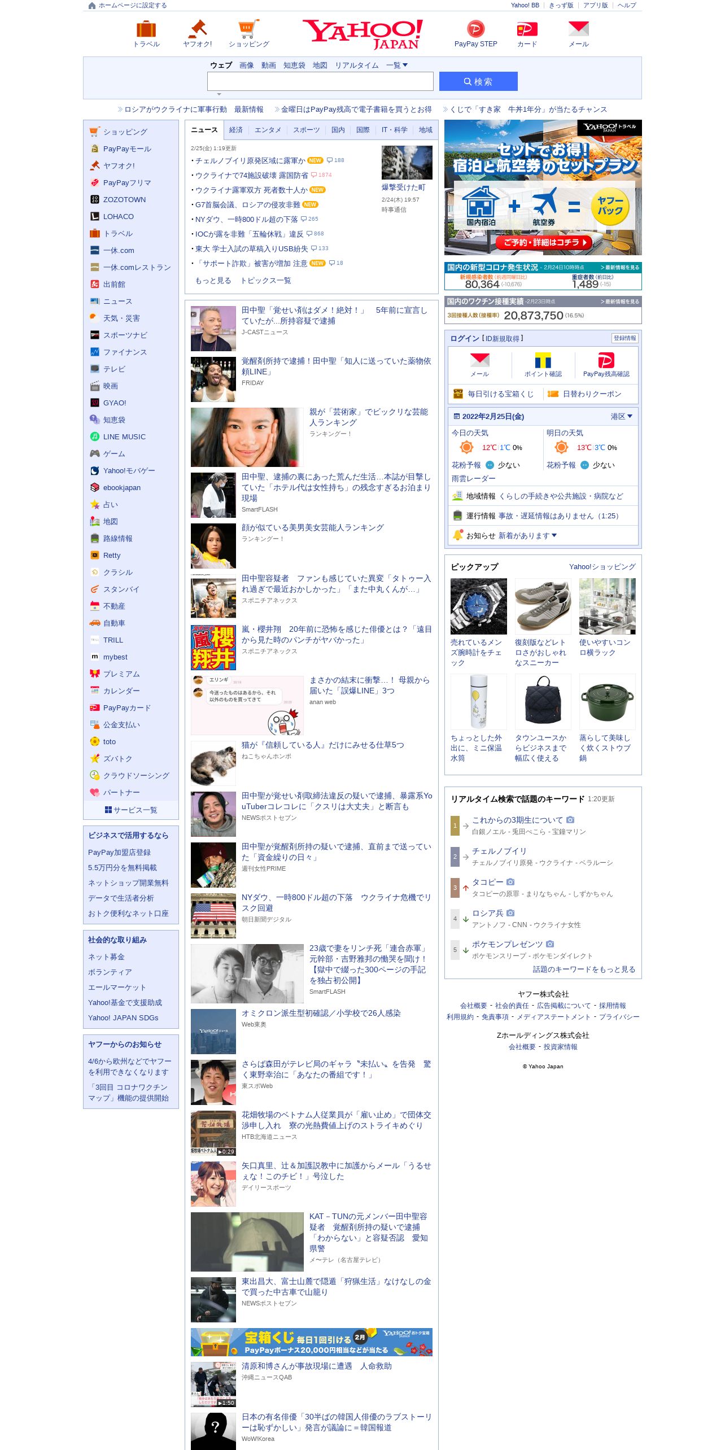Switch to the 経済 news tab
The image size is (725, 1450).
click(236, 130)
